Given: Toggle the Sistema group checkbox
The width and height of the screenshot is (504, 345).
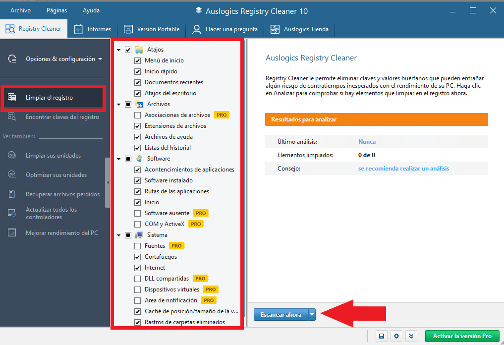Looking at the screenshot, I should click(128, 235).
